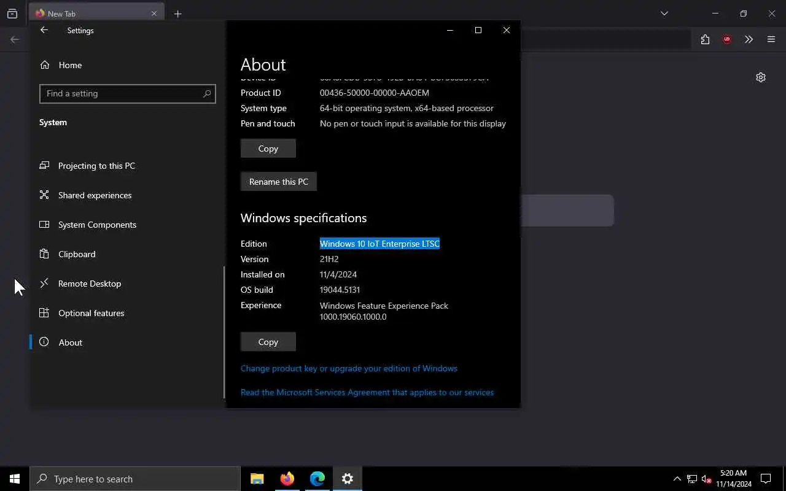Open Projecting to this PC settings
This screenshot has width=786, height=491.
click(96, 166)
